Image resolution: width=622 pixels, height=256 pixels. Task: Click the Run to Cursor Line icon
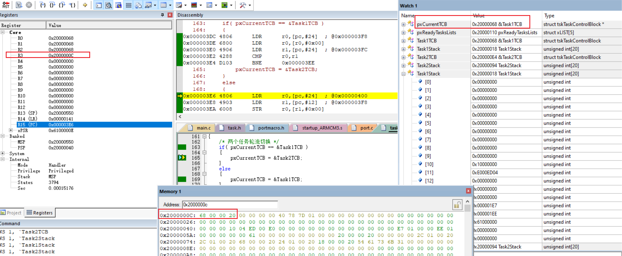72,5
